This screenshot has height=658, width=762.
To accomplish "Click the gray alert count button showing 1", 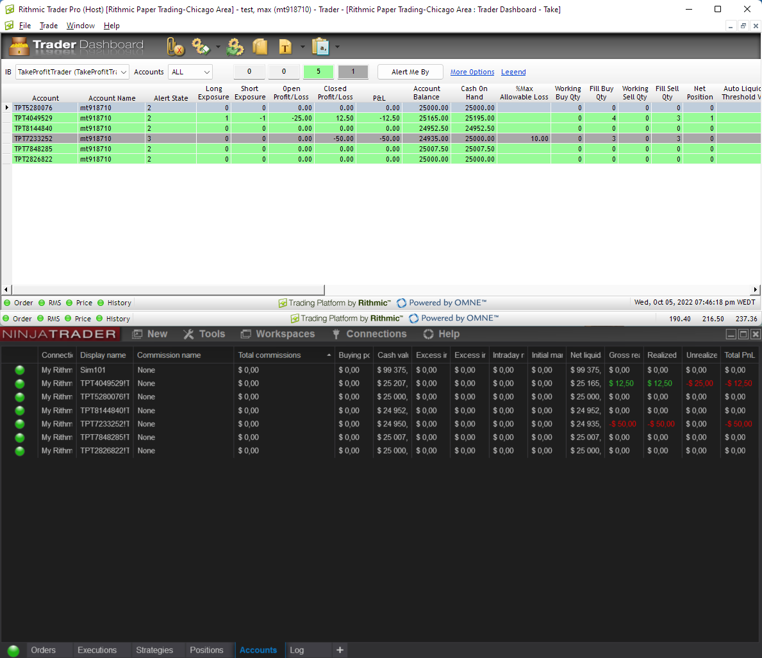I will coord(353,72).
